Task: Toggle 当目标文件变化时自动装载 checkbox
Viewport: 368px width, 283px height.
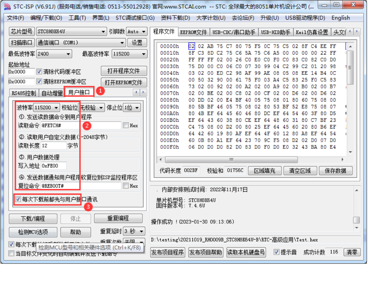Action: (x=11, y=253)
